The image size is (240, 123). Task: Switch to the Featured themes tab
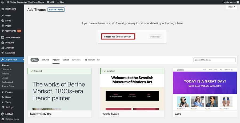click(45, 60)
